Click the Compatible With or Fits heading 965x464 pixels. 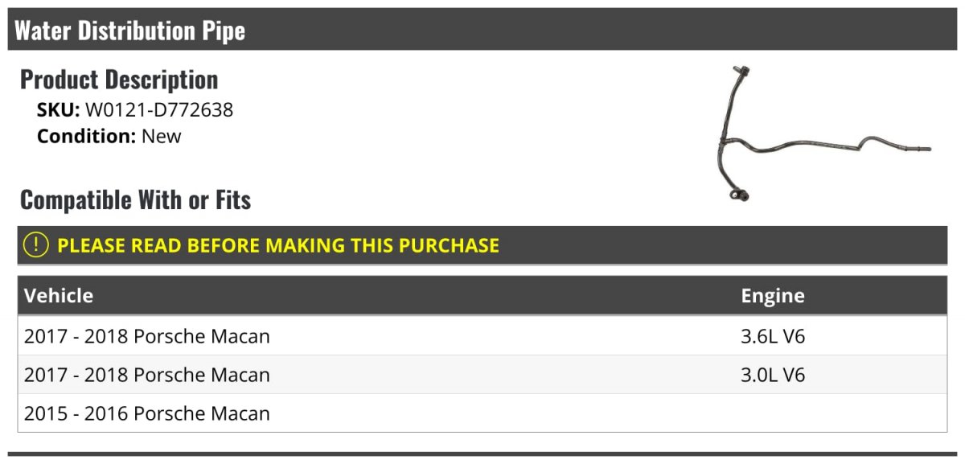[135, 199]
